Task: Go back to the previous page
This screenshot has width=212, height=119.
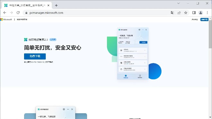Action: 5,13
